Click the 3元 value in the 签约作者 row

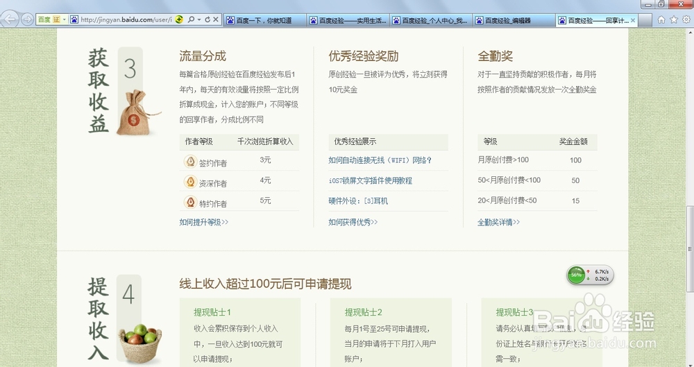click(x=265, y=160)
